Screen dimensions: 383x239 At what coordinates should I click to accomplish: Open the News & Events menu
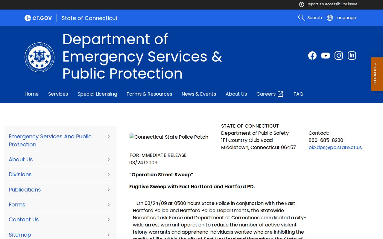click(x=199, y=94)
